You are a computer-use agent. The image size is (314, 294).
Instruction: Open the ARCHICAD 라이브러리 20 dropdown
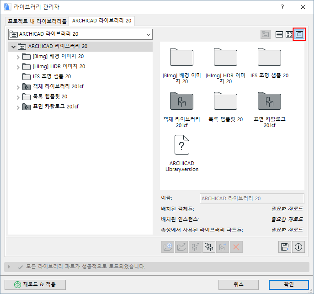(x=80, y=34)
